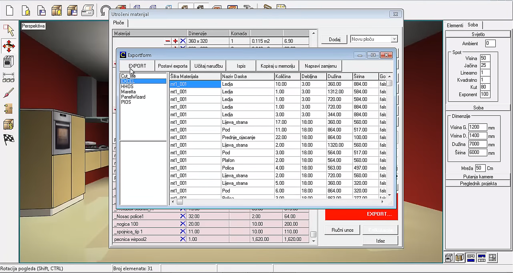
Task: Open the price calculation box icon
Action: [x=9, y=124]
